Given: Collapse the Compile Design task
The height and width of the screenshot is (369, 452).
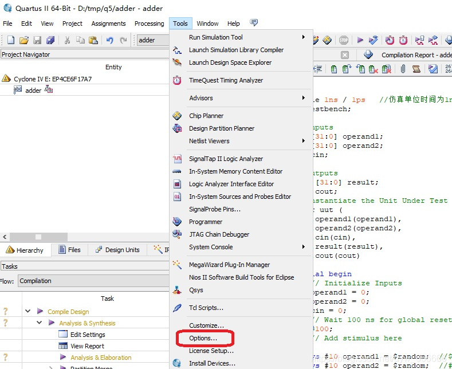Looking at the screenshot, I should tap(27, 311).
